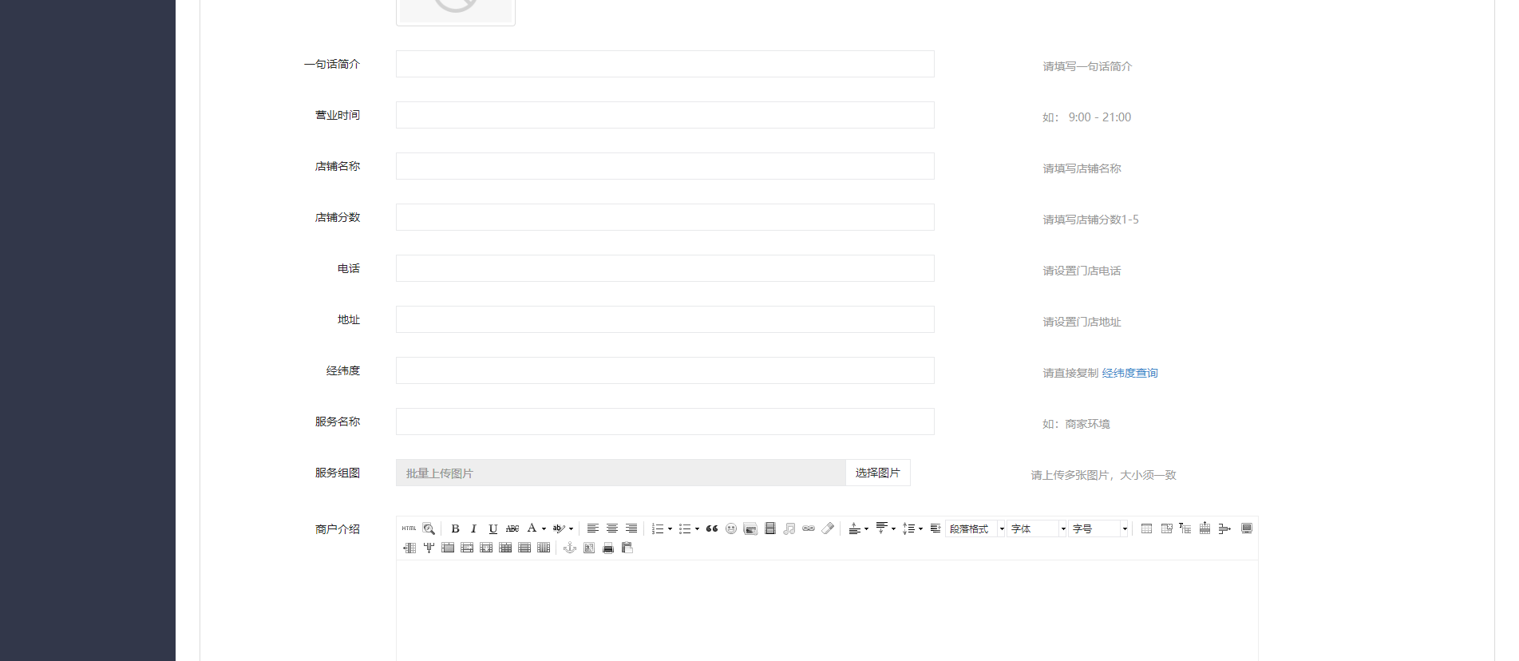Open the 经纬度查询 link
Image resolution: width=1519 pixels, height=661 pixels.
click(1129, 373)
